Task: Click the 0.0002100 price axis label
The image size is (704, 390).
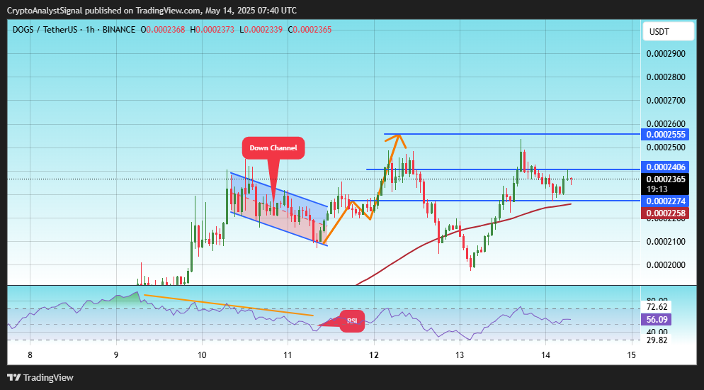Action: 666,241
